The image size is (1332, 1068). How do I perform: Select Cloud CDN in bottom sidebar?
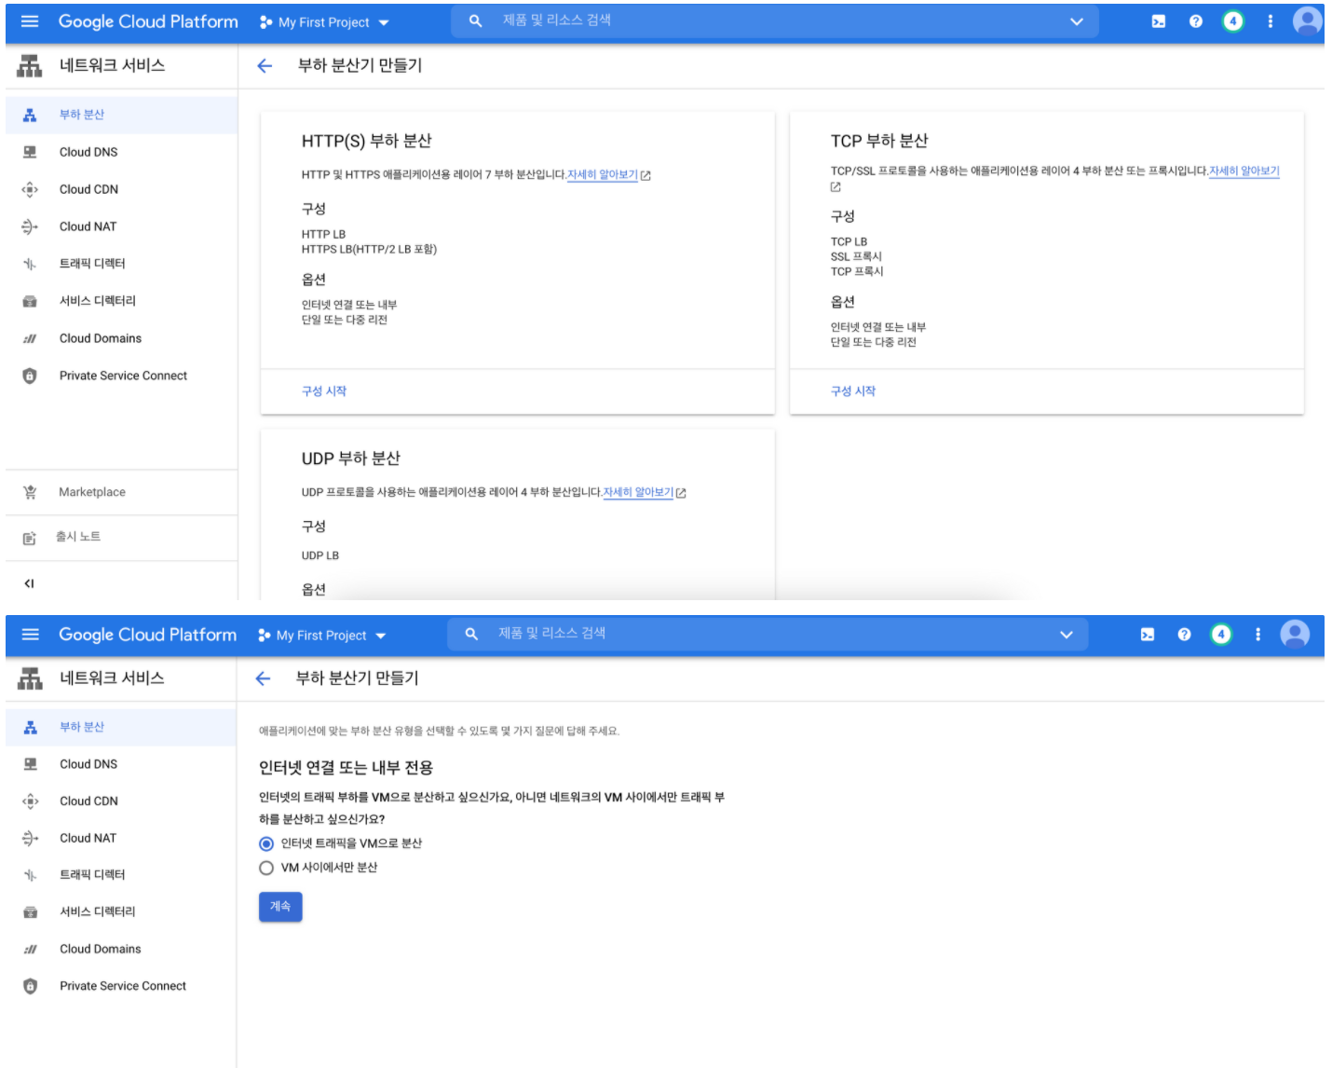click(x=121, y=801)
